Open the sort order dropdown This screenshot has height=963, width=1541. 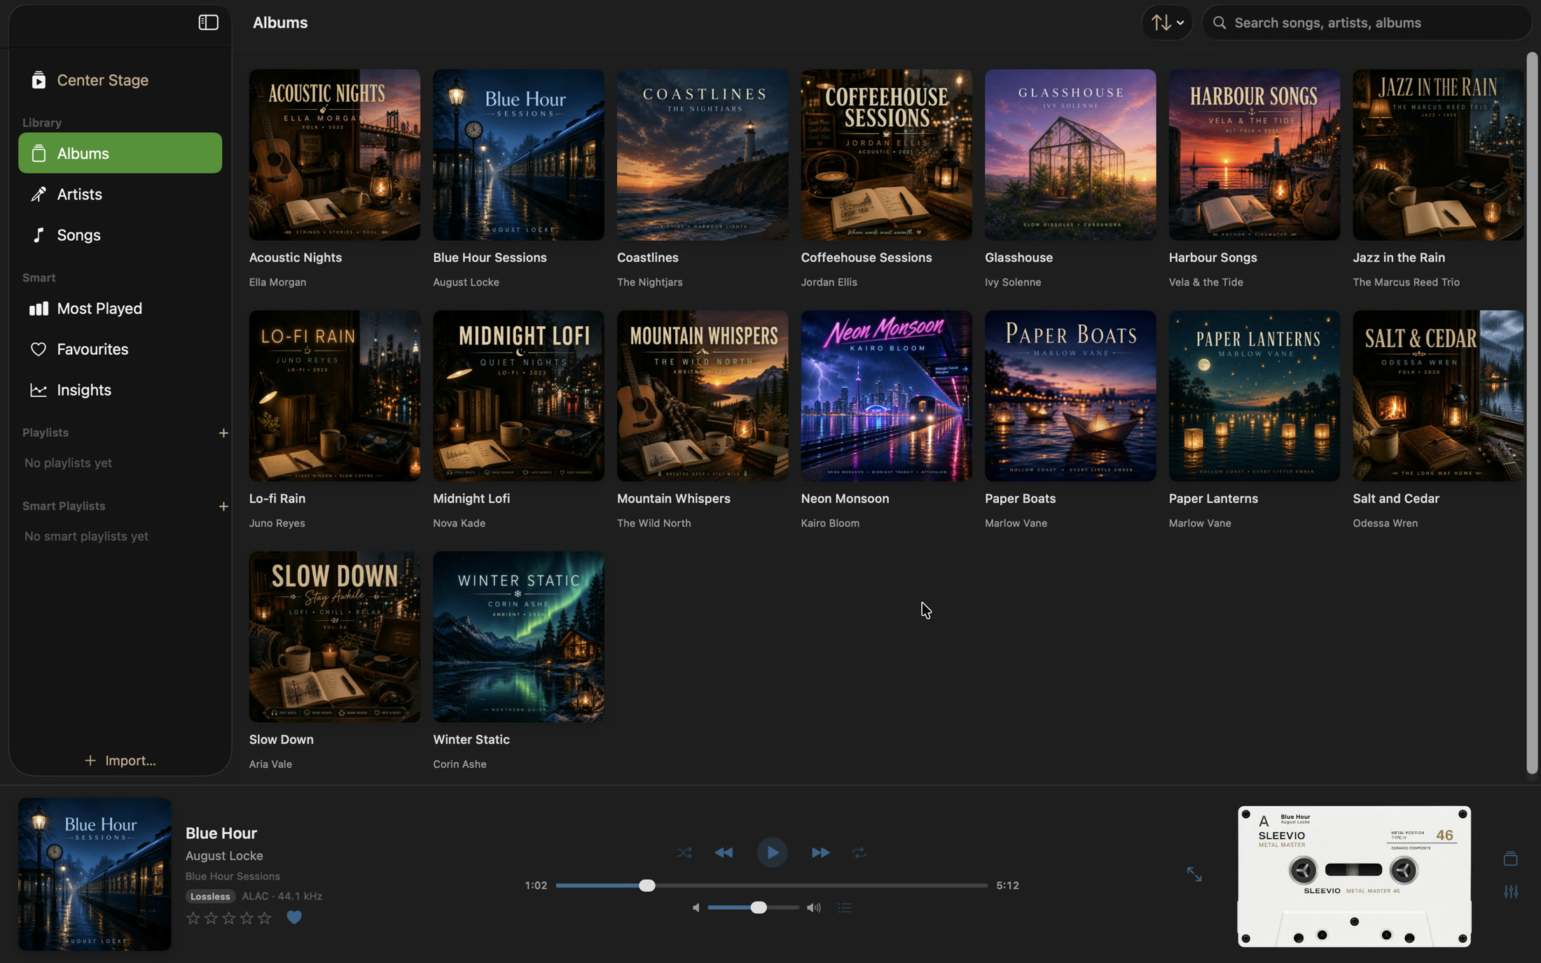1167,22
